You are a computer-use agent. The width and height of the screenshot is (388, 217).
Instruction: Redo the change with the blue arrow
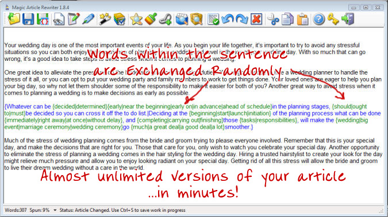(x=242, y=19)
